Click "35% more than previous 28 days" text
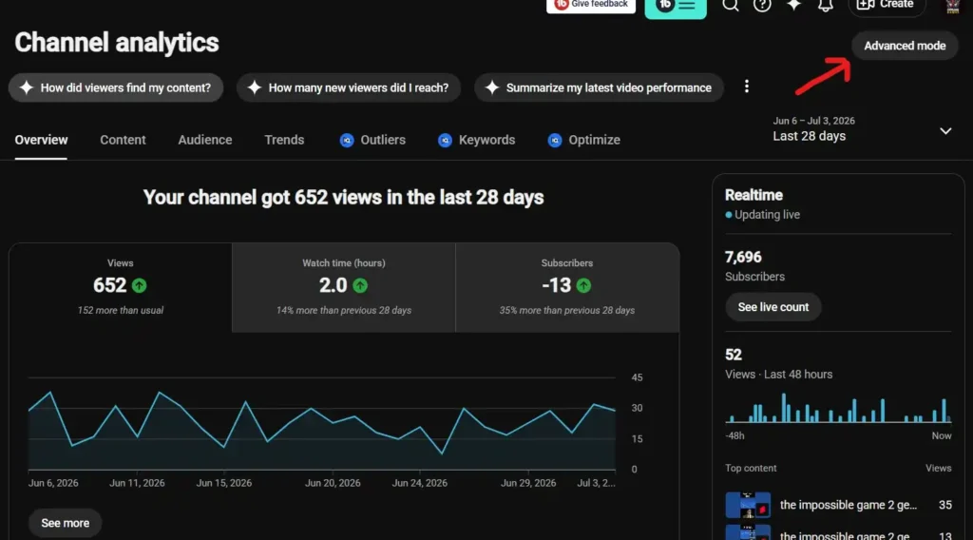The width and height of the screenshot is (973, 540). [x=567, y=310]
